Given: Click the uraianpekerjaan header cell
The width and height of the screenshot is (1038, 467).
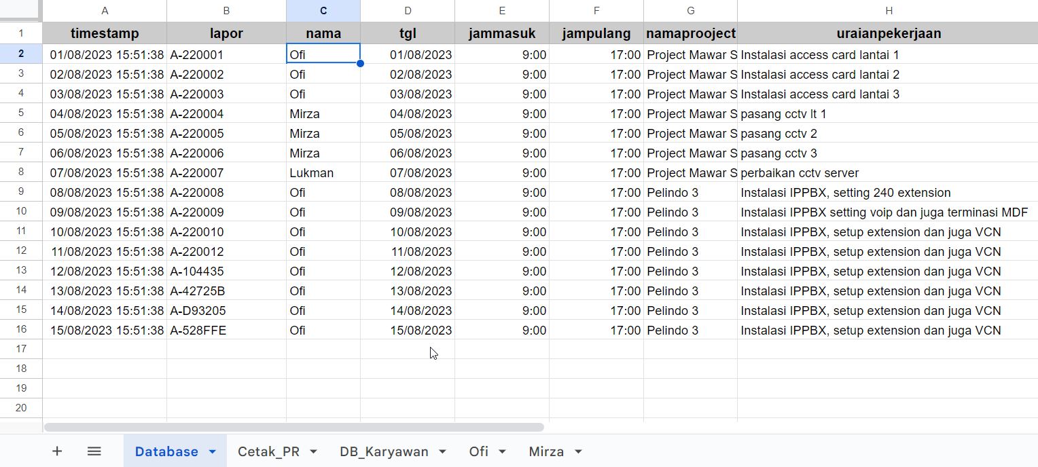Looking at the screenshot, I should tap(889, 33).
